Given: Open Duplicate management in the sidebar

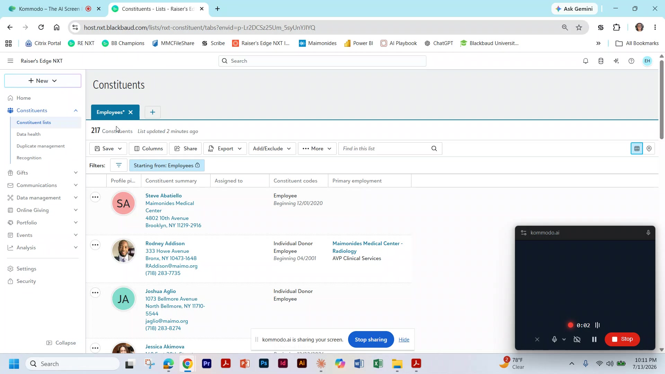Looking at the screenshot, I should [41, 146].
